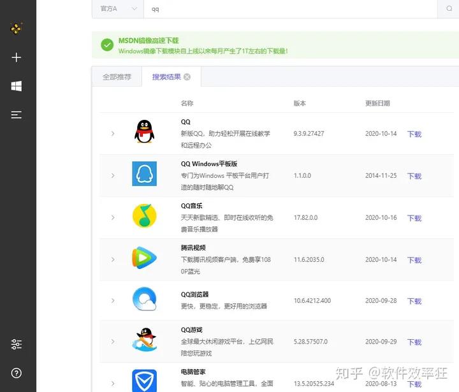Open the 官方A source dropdown
This screenshot has height=392, width=459.
click(x=118, y=9)
